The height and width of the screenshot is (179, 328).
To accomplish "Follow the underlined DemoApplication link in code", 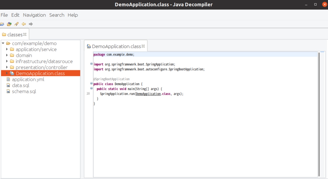I will point(148,94).
